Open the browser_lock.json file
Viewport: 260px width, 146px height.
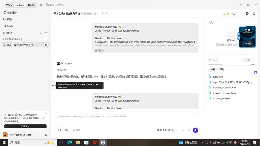click(220, 98)
